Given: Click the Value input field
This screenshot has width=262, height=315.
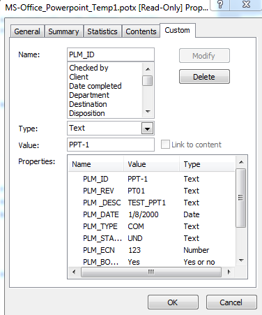Looking at the screenshot, I should tap(111, 145).
